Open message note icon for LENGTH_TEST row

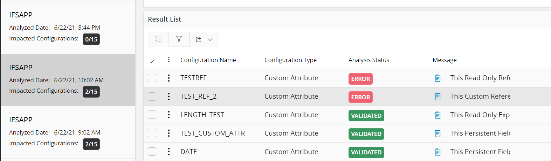click(438, 115)
